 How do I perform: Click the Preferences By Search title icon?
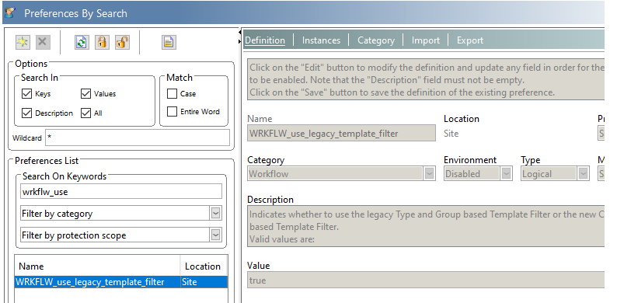point(10,13)
